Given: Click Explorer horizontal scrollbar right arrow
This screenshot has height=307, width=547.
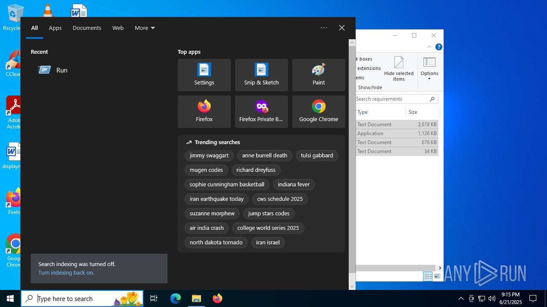Looking at the screenshot, I should coord(440,268).
